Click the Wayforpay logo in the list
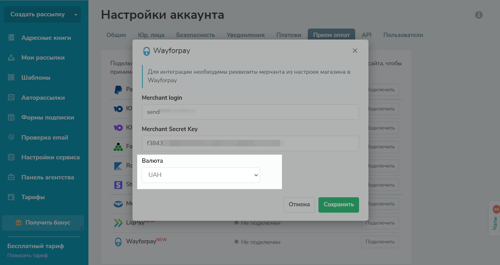The image size is (500, 265). pos(118,242)
